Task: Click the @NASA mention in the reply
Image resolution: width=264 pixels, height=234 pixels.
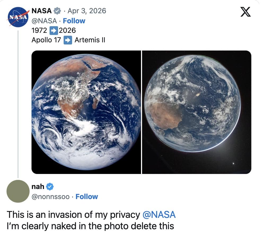Action: tap(159, 214)
